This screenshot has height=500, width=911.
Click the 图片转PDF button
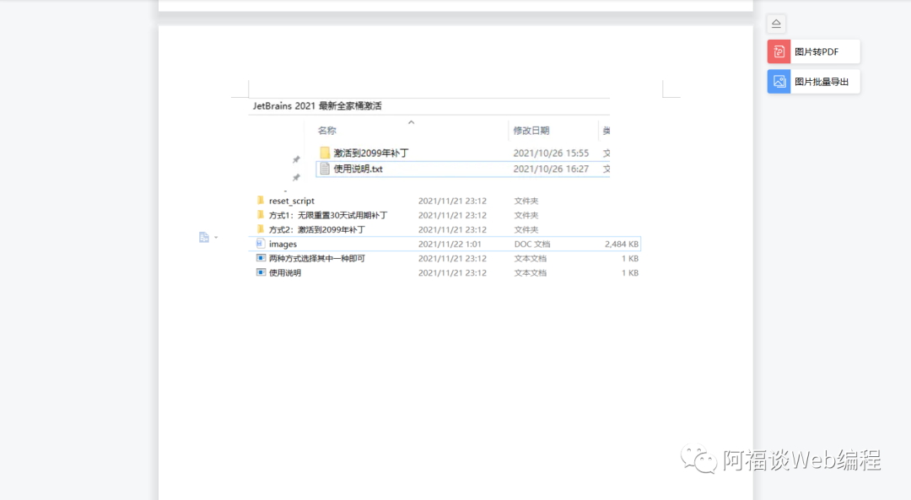click(x=813, y=51)
